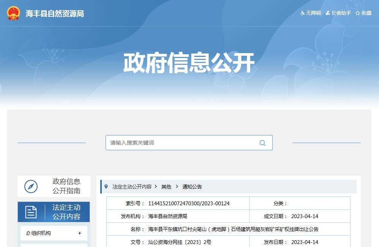Click the compass icon beside 政府信息公开指南

pos(31,186)
